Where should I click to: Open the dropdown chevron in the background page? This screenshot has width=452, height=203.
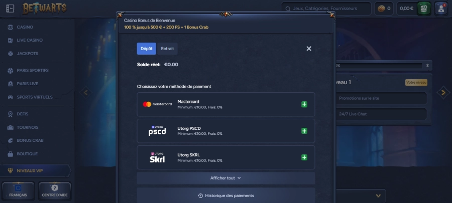[378, 196]
